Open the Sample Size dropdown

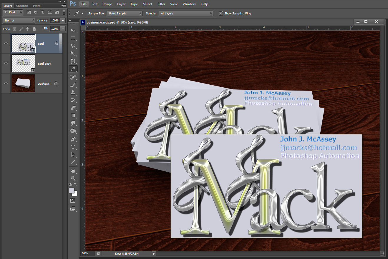click(125, 14)
